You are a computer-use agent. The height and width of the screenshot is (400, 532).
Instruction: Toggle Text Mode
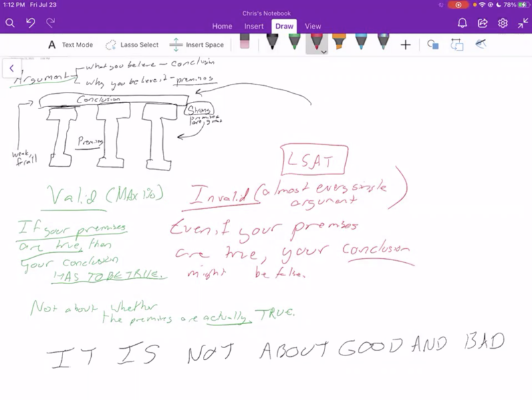coord(70,45)
